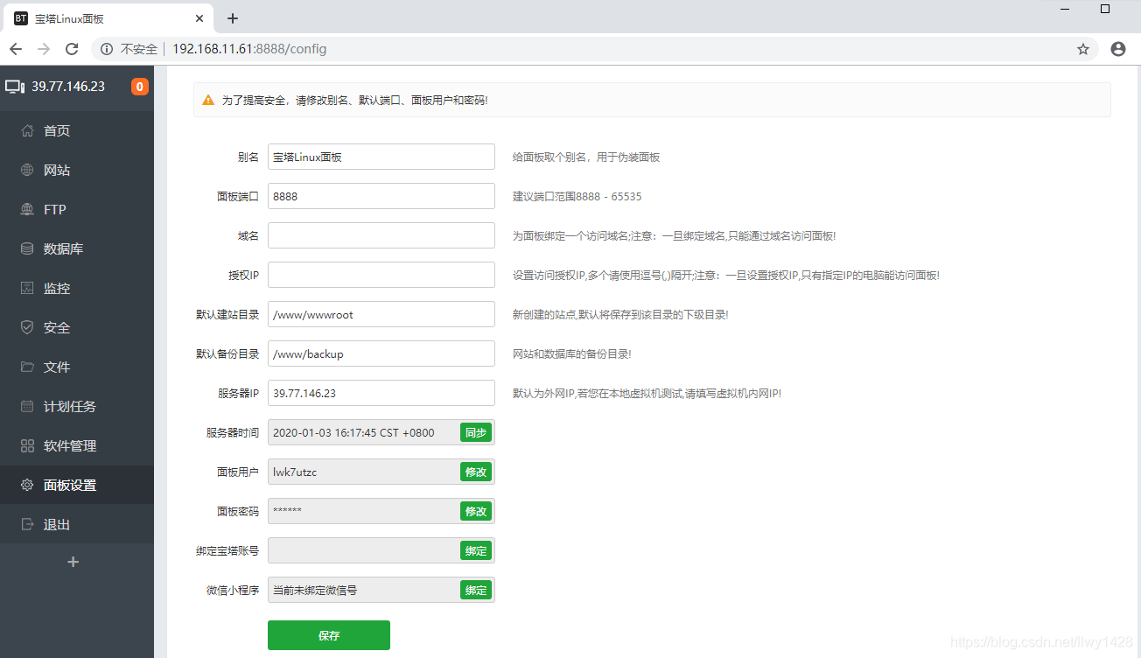Viewport: 1141px width, 658px height.
Task: Click the globe icon beside 网站
Action: [27, 170]
